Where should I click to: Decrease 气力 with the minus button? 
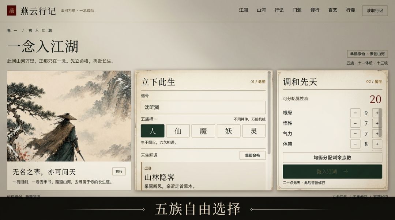point(355,134)
